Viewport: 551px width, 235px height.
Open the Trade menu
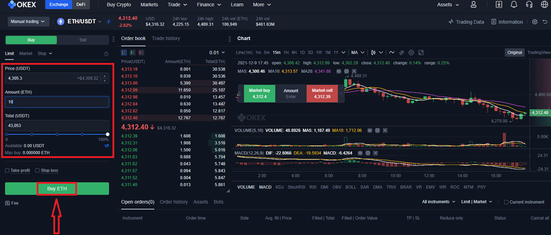(177, 4)
